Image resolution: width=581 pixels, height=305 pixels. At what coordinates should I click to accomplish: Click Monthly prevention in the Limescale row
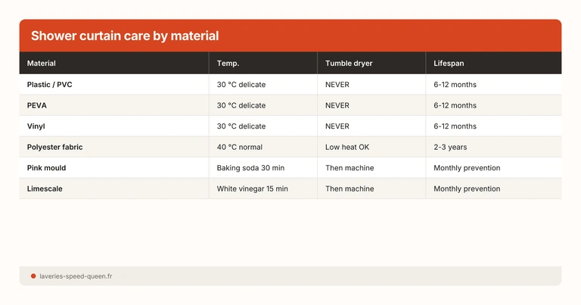467,188
